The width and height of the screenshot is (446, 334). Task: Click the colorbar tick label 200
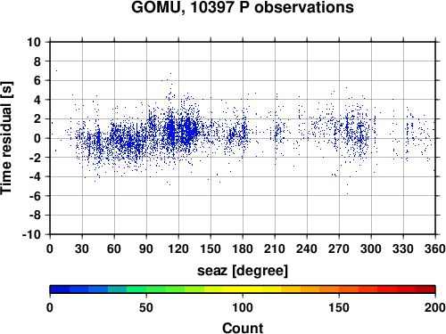pos(435,308)
